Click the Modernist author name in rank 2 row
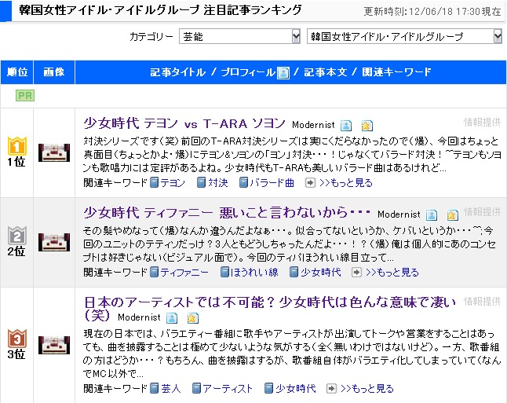 (399, 214)
